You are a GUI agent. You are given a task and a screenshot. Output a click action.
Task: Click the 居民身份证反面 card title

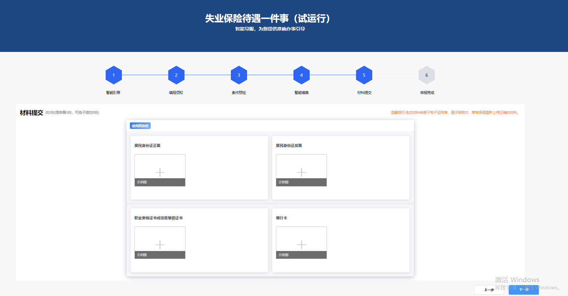[289, 146]
